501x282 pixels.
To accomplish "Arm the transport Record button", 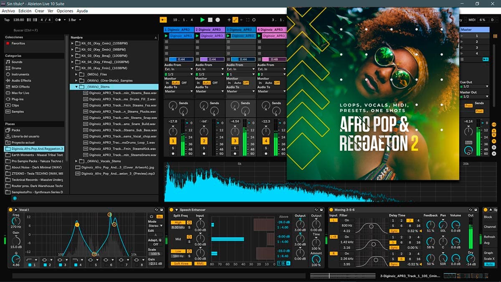I will (x=218, y=20).
